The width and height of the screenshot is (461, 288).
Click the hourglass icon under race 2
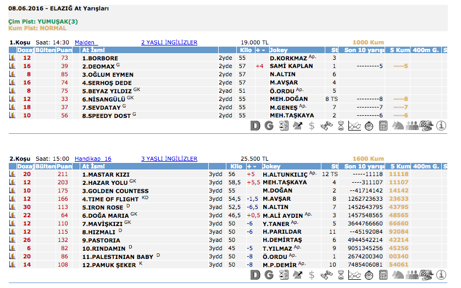[x=341, y=275]
